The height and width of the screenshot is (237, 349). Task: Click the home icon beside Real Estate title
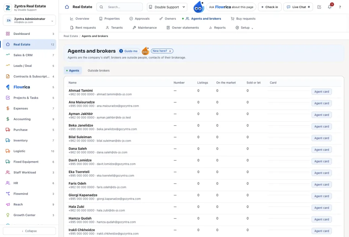[67, 7]
